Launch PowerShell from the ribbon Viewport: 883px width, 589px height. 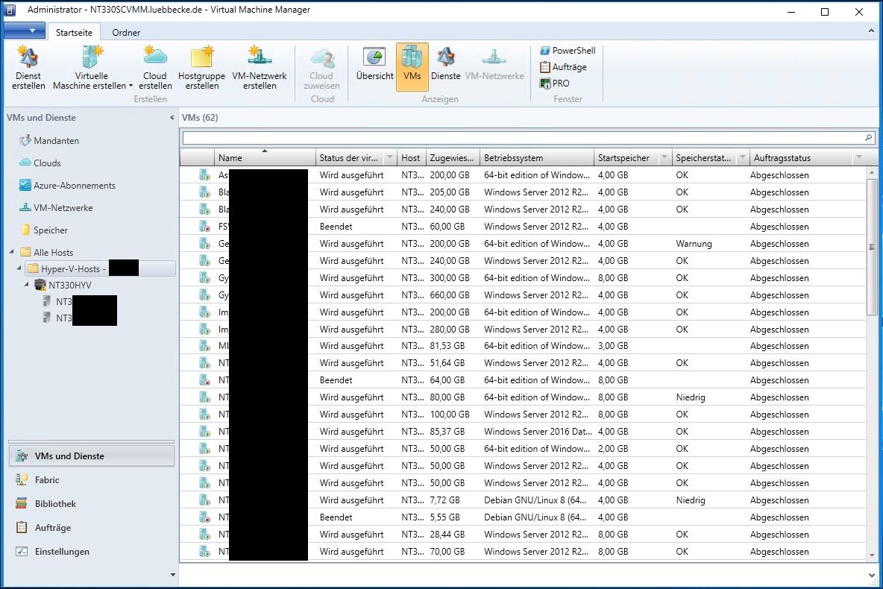[x=568, y=51]
